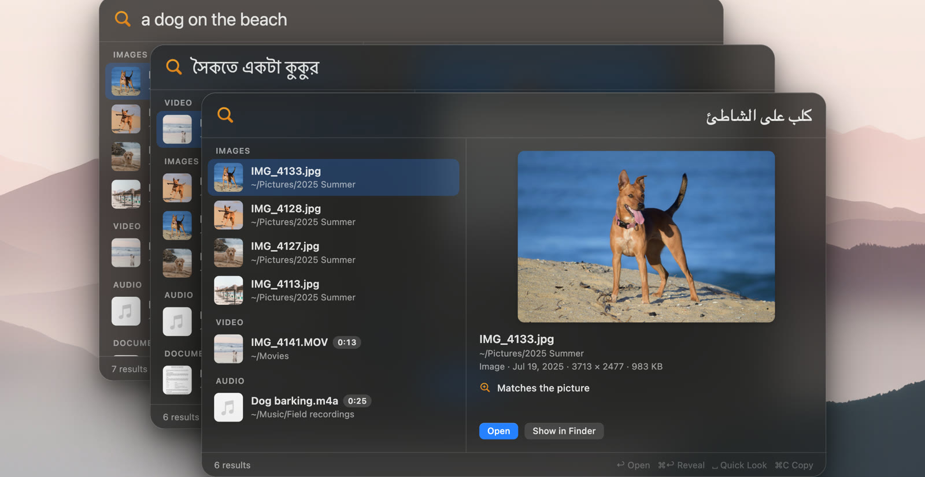Click the video thumbnail beside IMG_4141.MOV
This screenshot has width=925, height=477.
(228, 349)
